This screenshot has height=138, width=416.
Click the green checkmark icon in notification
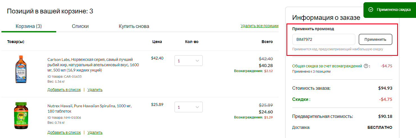click(371, 9)
